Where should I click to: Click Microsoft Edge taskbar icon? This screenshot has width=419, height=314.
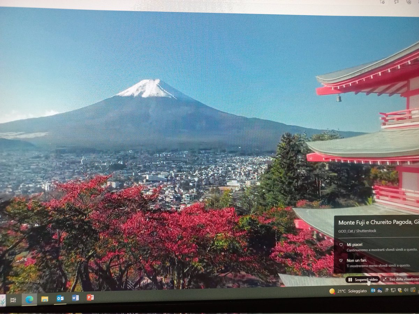pyautogui.click(x=29, y=299)
